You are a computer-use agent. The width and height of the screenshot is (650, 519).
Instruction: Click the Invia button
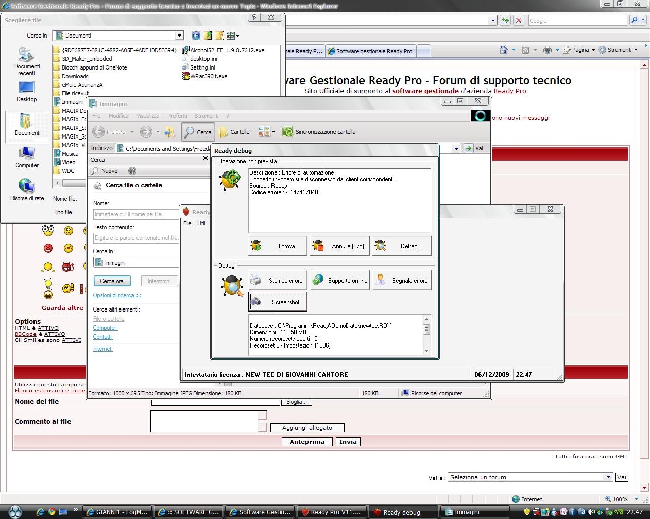348,442
